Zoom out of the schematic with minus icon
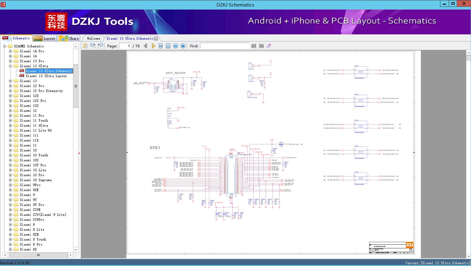This screenshot has height=266, width=471. (176, 46)
